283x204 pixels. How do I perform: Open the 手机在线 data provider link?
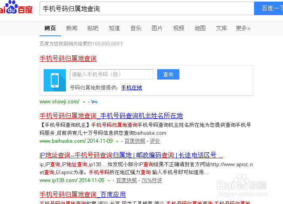132,88
